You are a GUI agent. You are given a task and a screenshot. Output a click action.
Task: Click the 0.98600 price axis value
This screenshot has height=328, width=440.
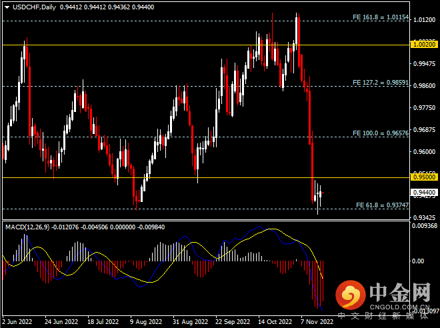pyautogui.click(x=424, y=85)
